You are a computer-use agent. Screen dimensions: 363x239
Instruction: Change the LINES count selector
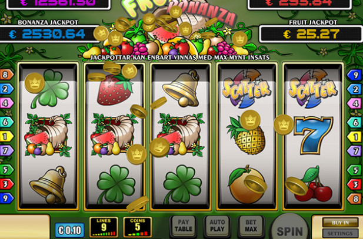pyautogui.click(x=104, y=227)
